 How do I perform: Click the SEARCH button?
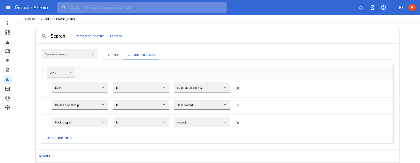pyautogui.click(x=45, y=156)
